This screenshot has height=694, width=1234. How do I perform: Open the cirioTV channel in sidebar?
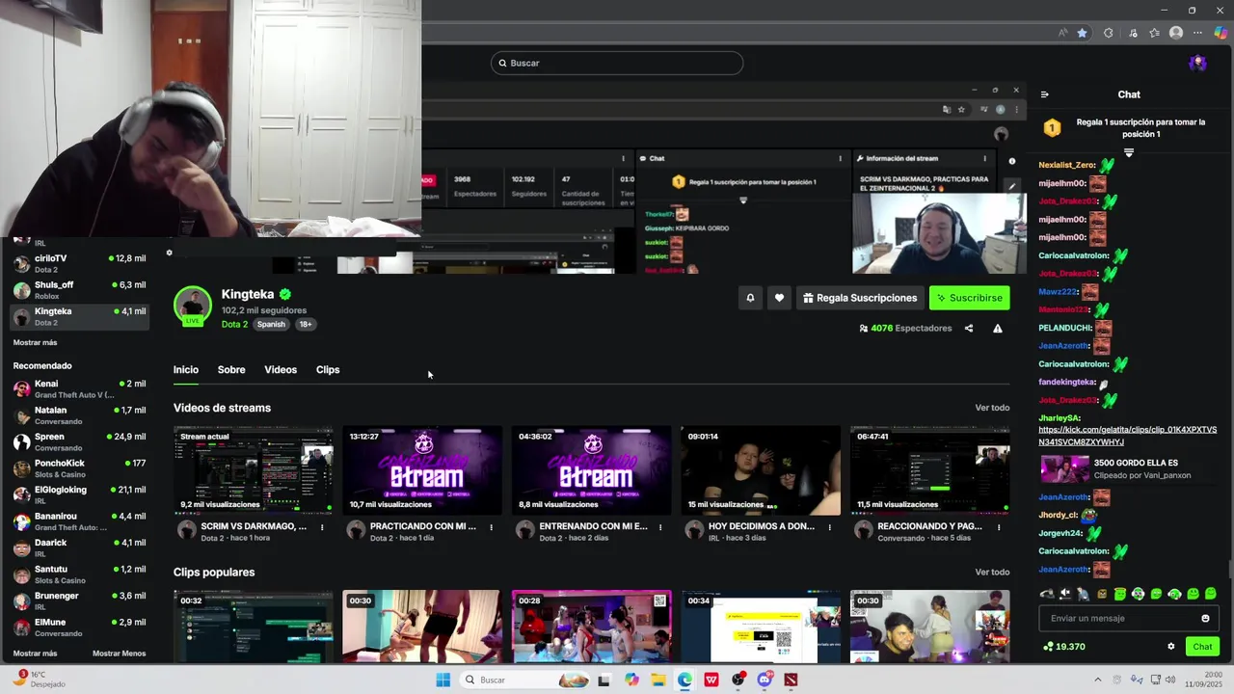point(79,263)
